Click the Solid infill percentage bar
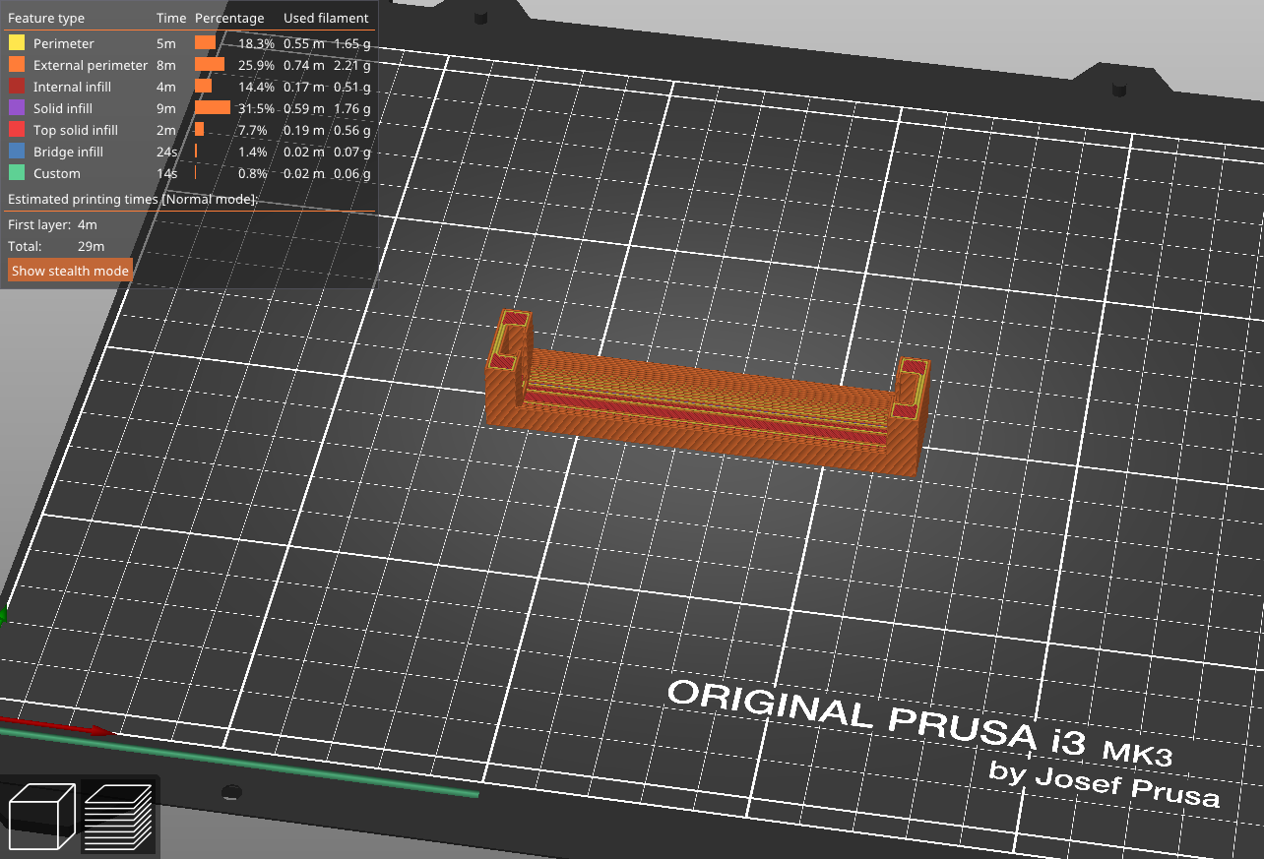Image resolution: width=1264 pixels, height=859 pixels. [213, 108]
